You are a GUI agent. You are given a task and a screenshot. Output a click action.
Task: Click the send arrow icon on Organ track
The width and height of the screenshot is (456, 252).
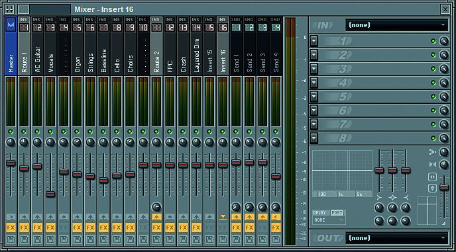click(77, 217)
